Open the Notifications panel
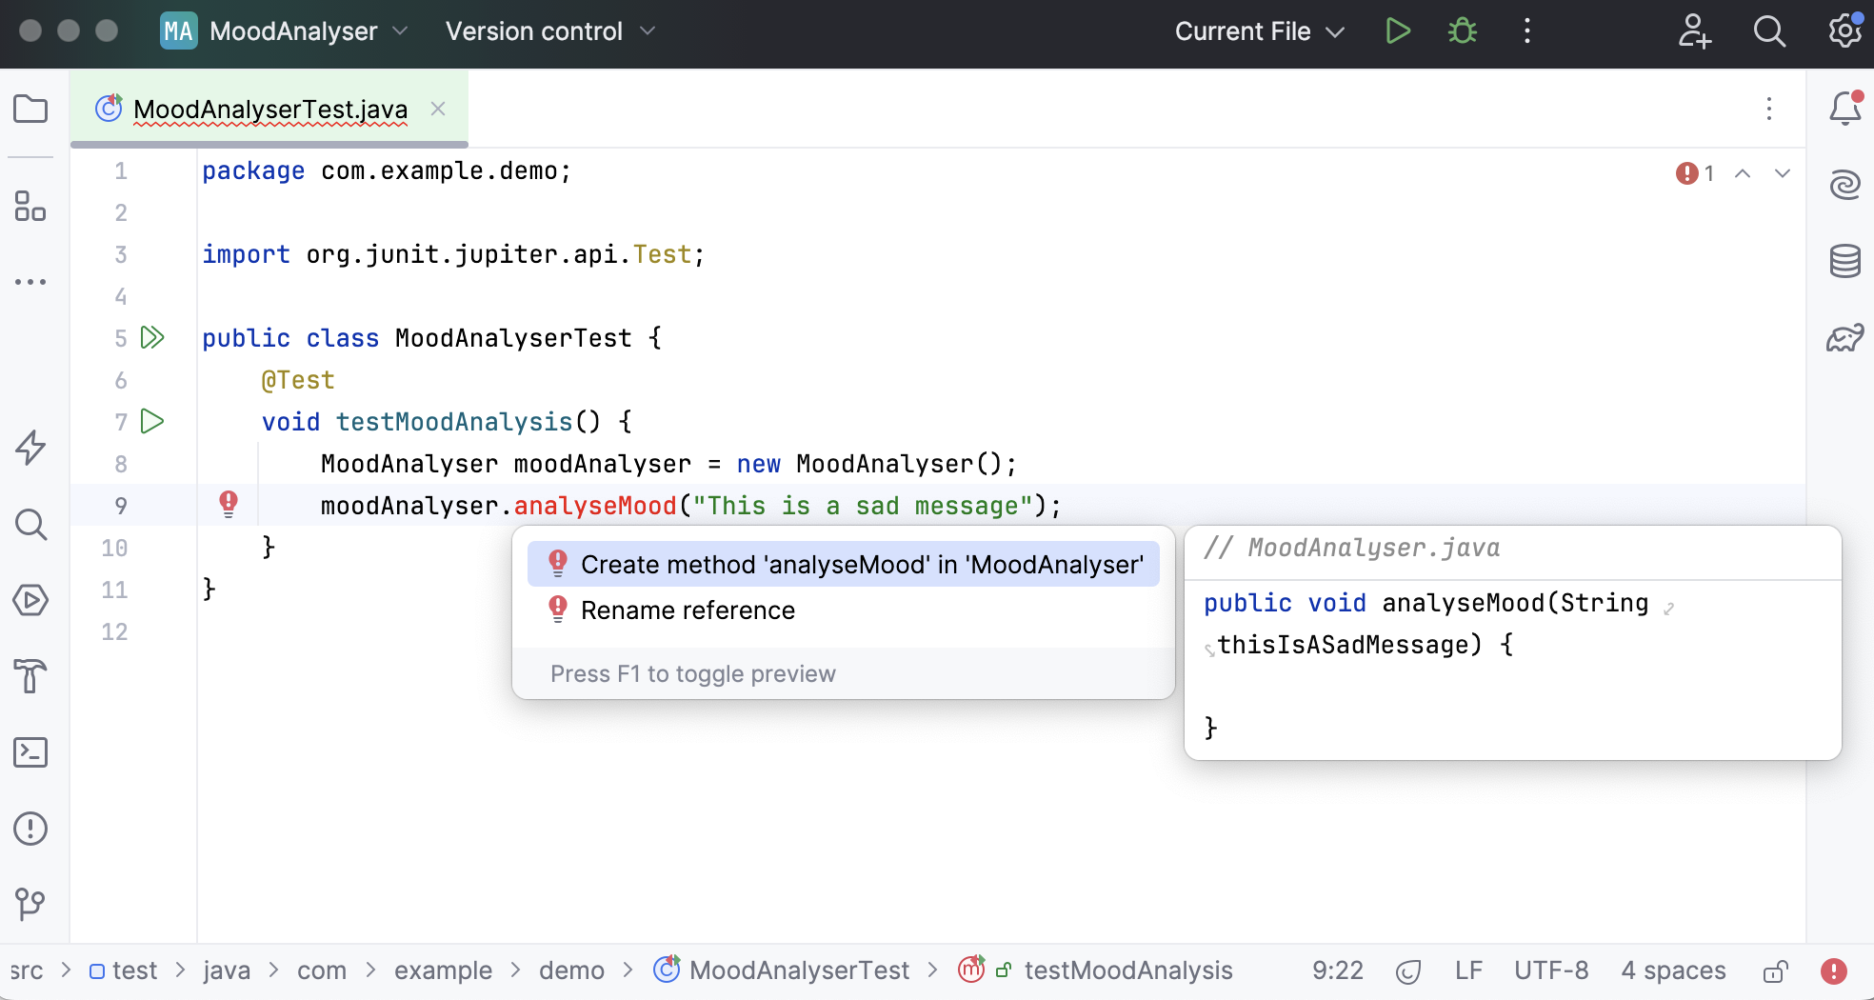Image resolution: width=1874 pixels, height=1000 pixels. [x=1845, y=109]
